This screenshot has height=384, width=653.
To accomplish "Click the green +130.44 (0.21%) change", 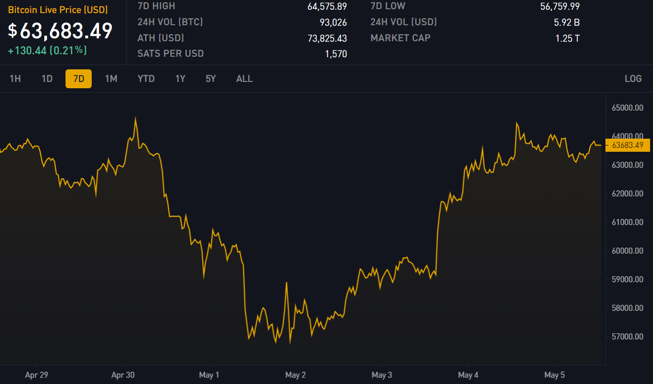I will pyautogui.click(x=47, y=50).
